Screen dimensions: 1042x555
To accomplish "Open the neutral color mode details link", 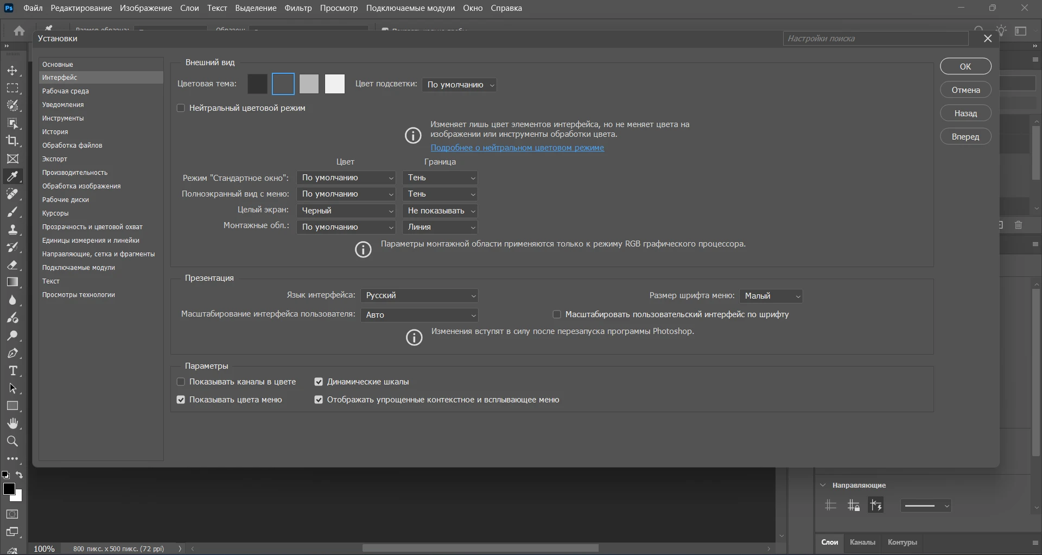I will 517,148.
